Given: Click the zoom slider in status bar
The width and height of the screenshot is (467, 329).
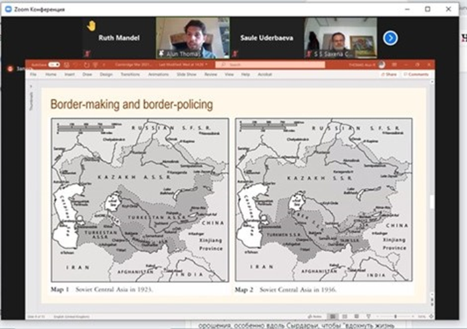Looking at the screenshot, I should (395, 316).
